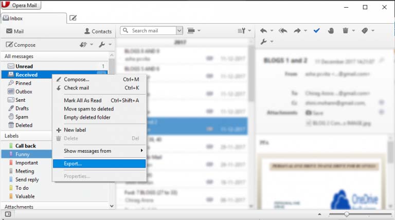
Task: Click in the Search mail field
Action: [148, 30]
